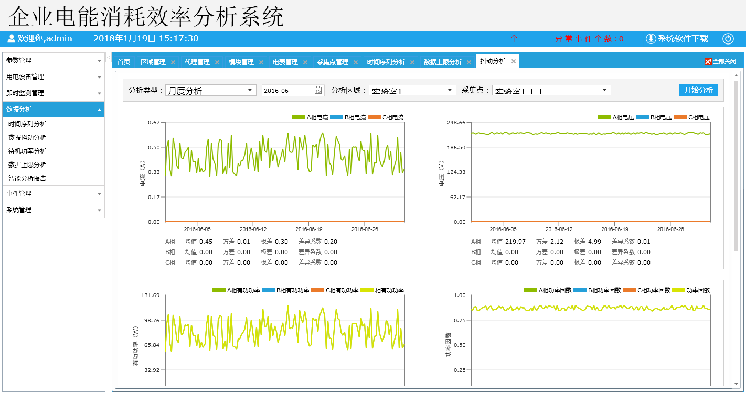Screen dimensions: 746x394
Task: Switch to the 时间序列分析 tab
Action: 386,62
